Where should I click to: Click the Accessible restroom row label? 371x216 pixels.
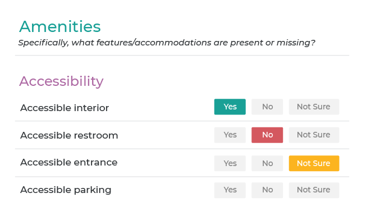69,136
